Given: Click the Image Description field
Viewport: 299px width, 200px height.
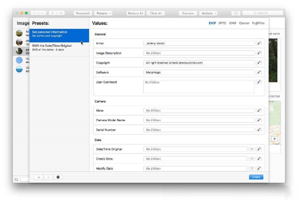Looking at the screenshot, I should pyautogui.click(x=199, y=53).
